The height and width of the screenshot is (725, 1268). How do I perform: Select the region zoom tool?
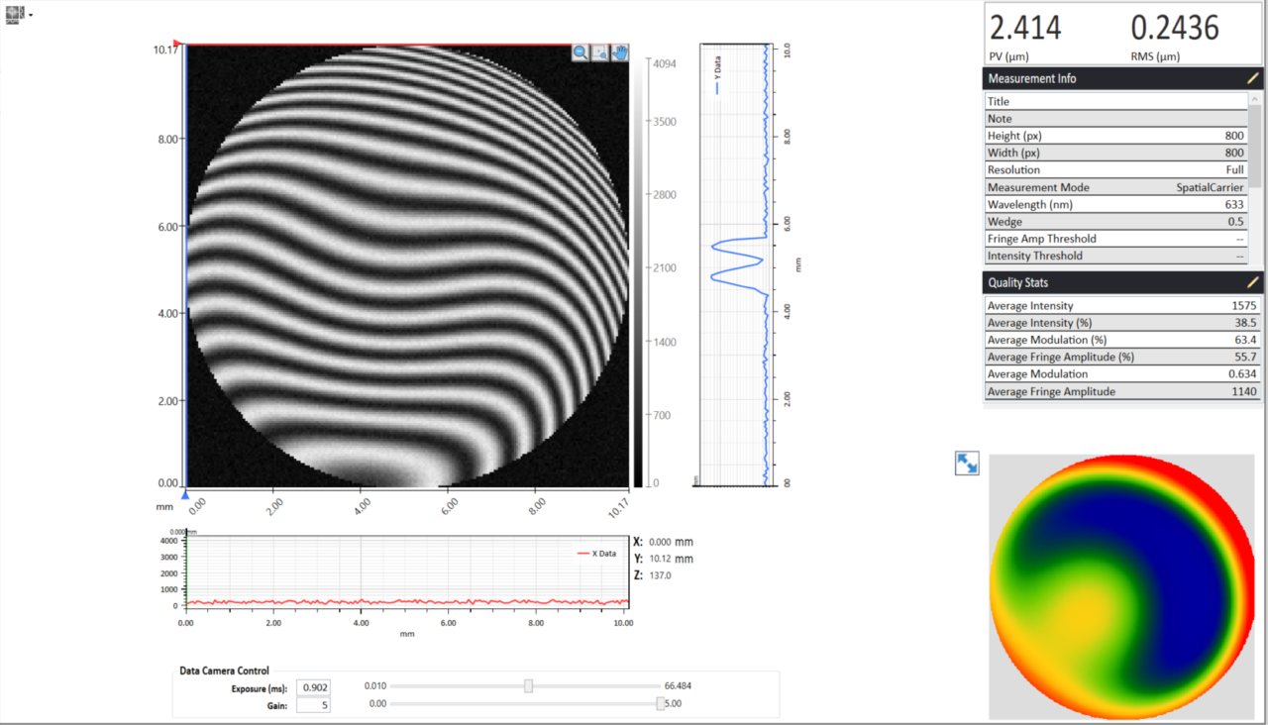(599, 52)
